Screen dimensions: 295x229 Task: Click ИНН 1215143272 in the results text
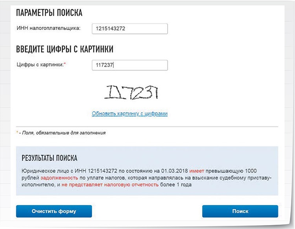(96, 171)
